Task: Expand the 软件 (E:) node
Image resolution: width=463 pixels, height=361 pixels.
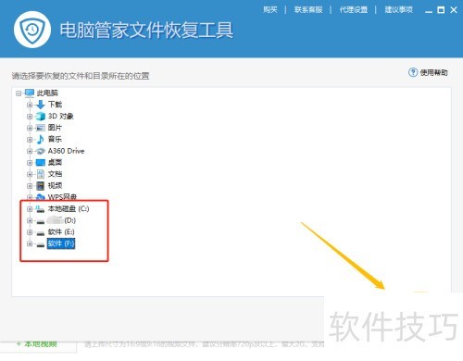Action: 30,232
